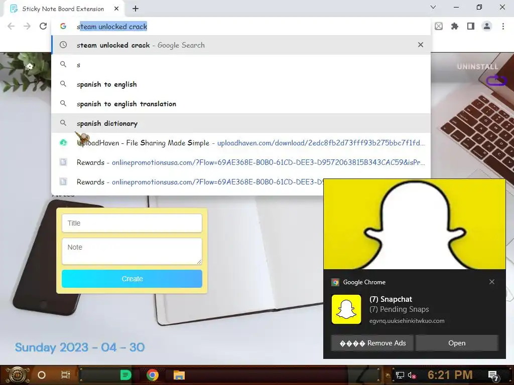The width and height of the screenshot is (514, 385).
Task: Click the network tray icon
Action: (400, 375)
